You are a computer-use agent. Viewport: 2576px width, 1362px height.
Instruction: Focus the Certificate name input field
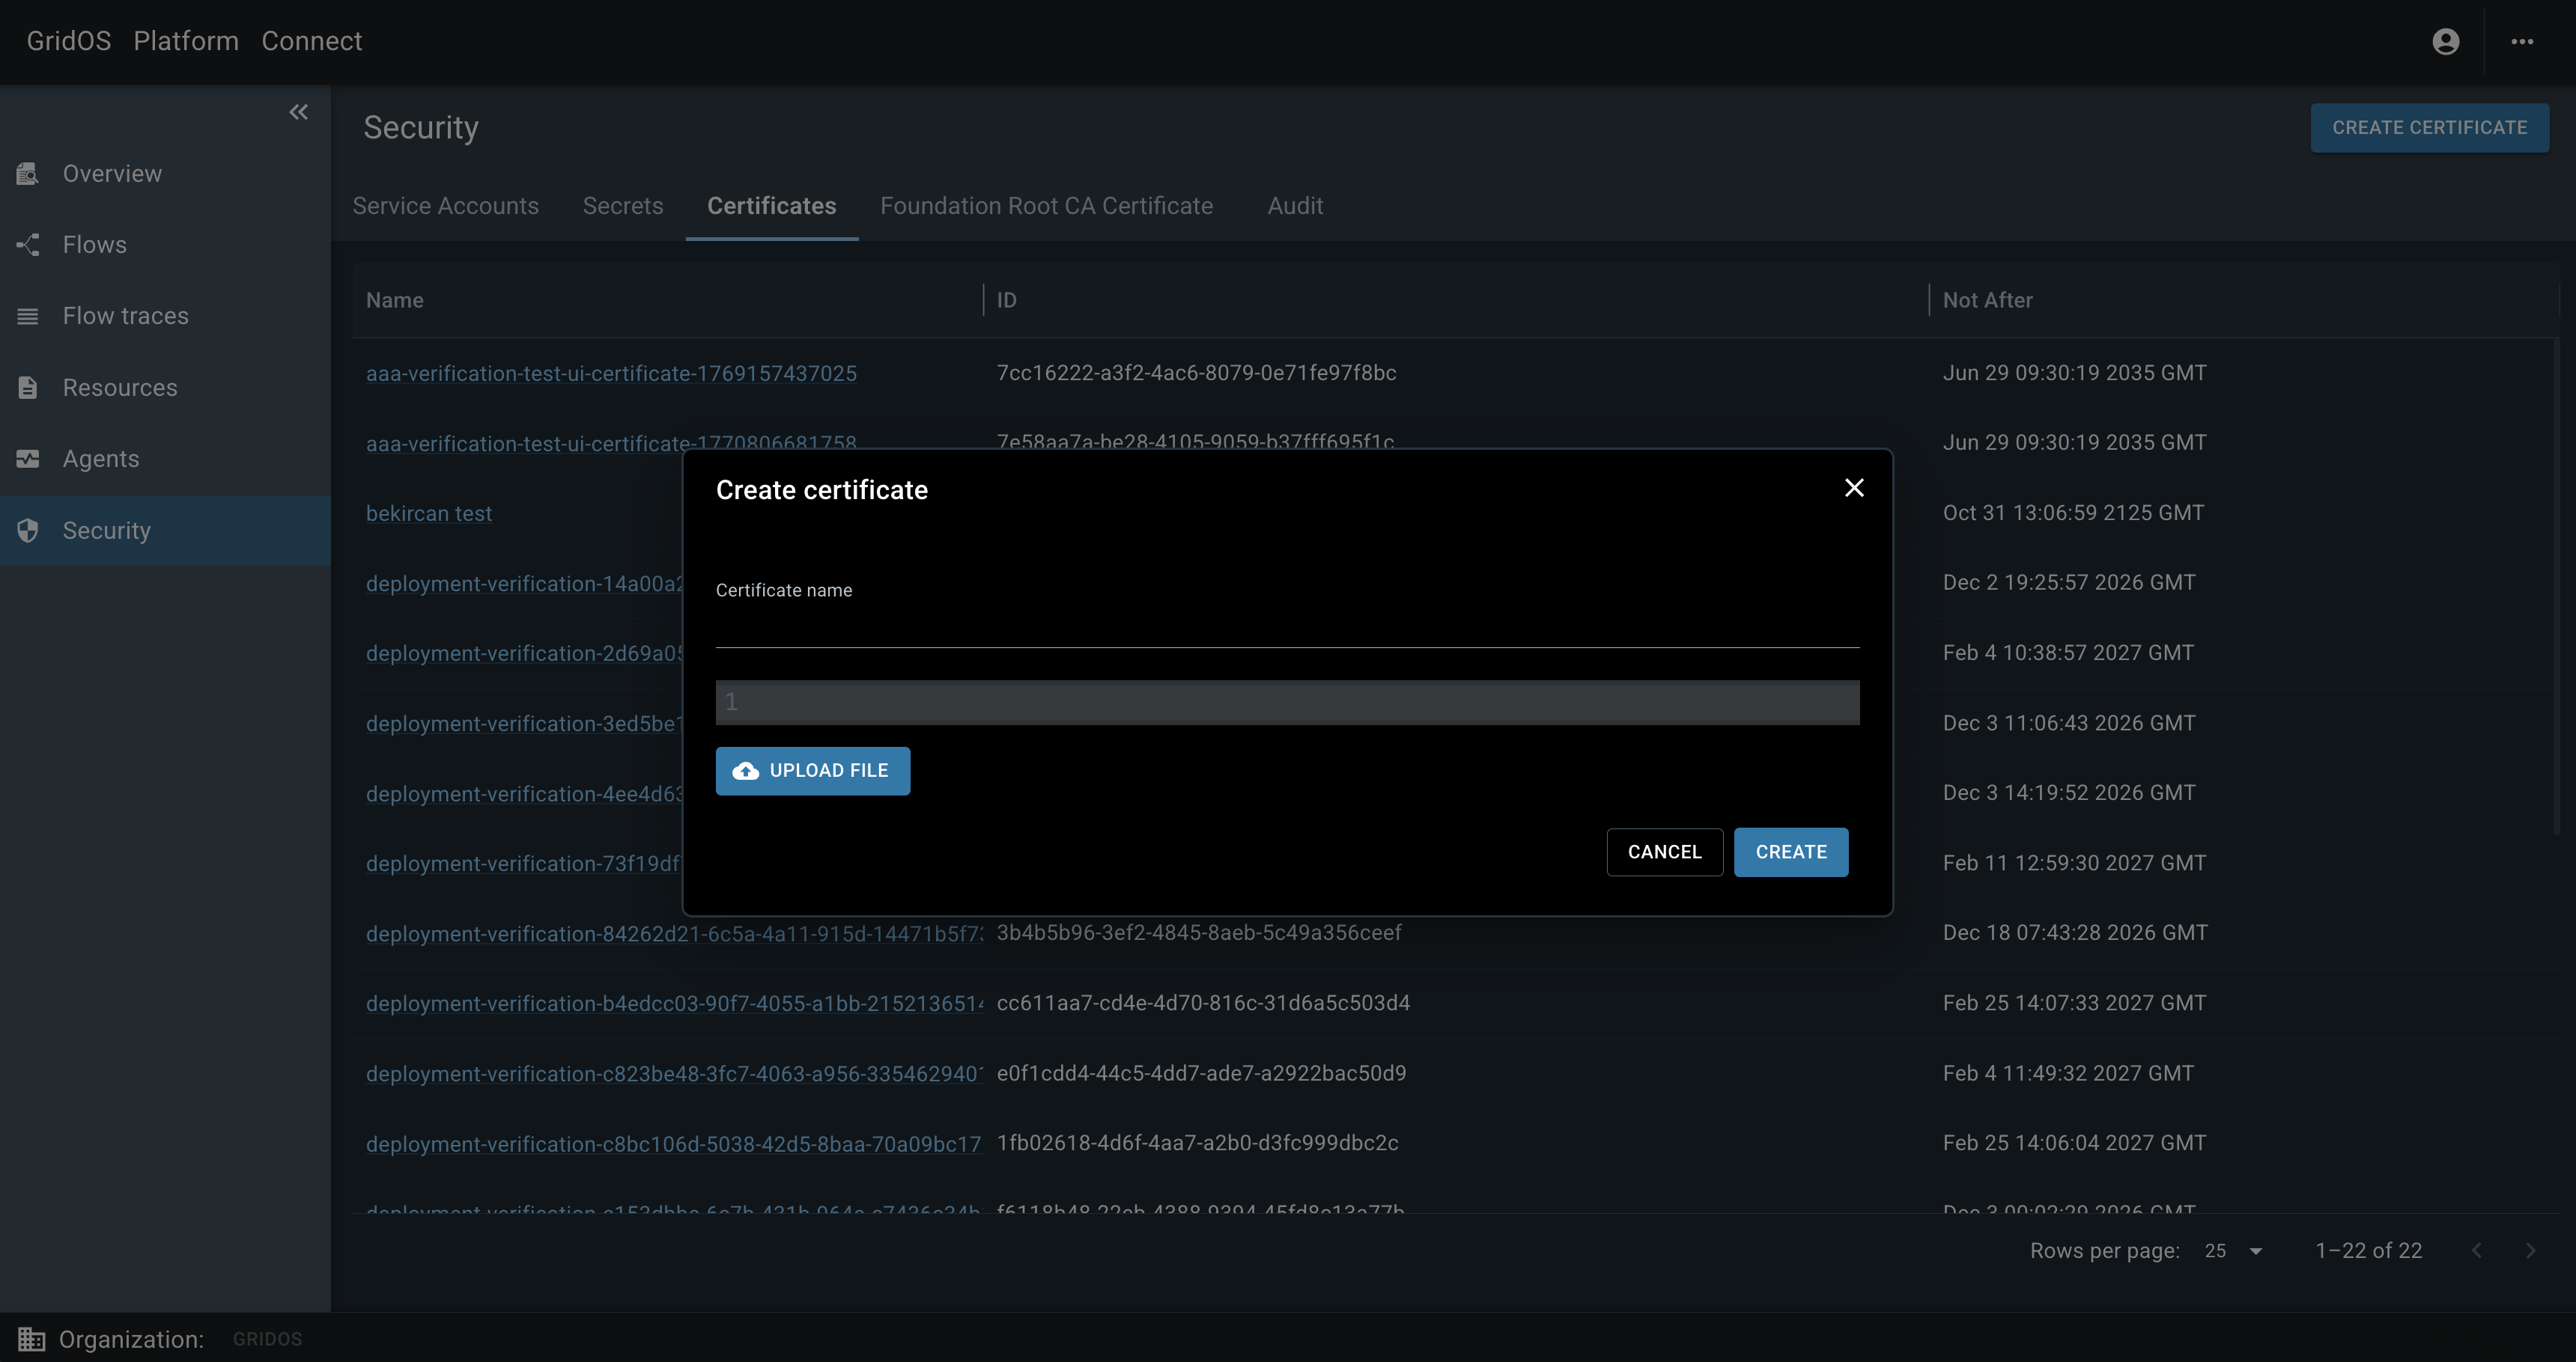pos(1287,626)
